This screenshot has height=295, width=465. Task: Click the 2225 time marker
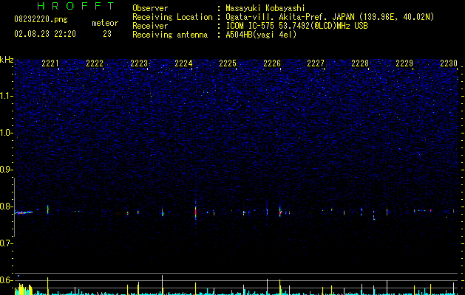[x=228, y=63]
